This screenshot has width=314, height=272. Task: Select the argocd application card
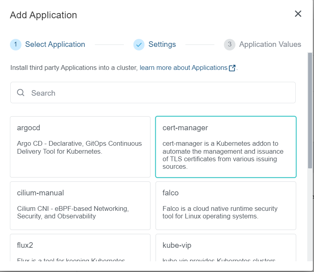(x=80, y=147)
